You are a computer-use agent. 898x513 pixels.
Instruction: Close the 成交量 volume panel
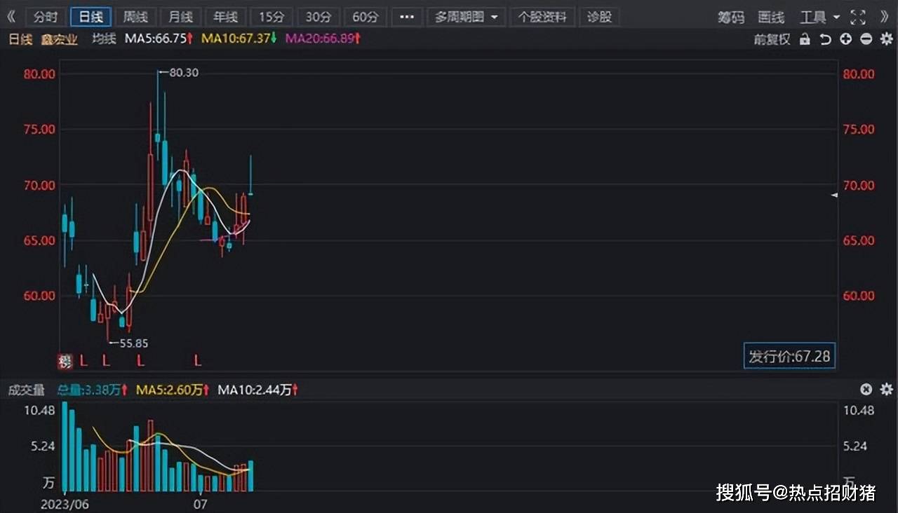(x=866, y=389)
